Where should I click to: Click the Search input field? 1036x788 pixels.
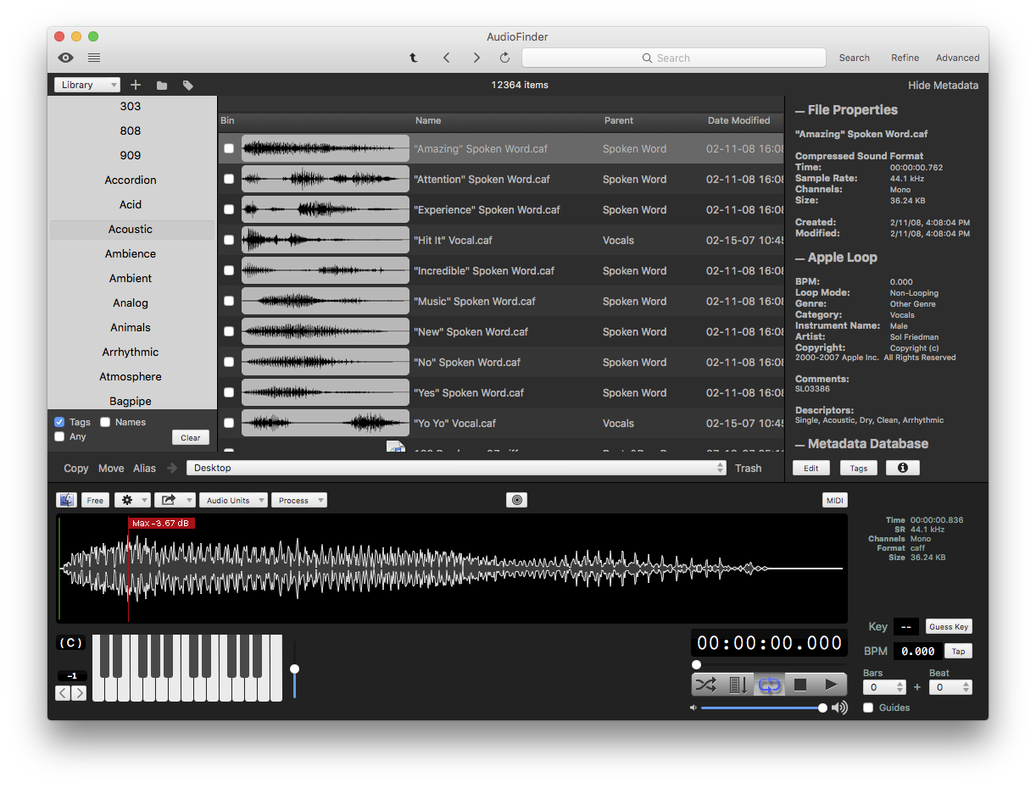click(x=674, y=58)
